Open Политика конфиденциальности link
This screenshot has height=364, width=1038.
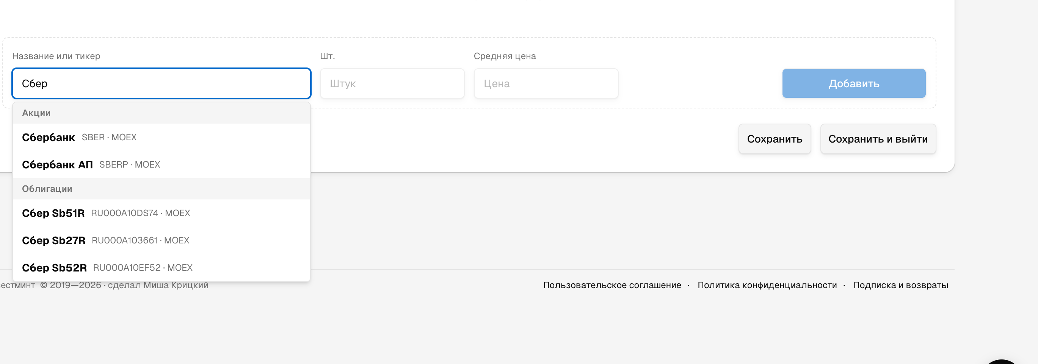[x=767, y=285]
